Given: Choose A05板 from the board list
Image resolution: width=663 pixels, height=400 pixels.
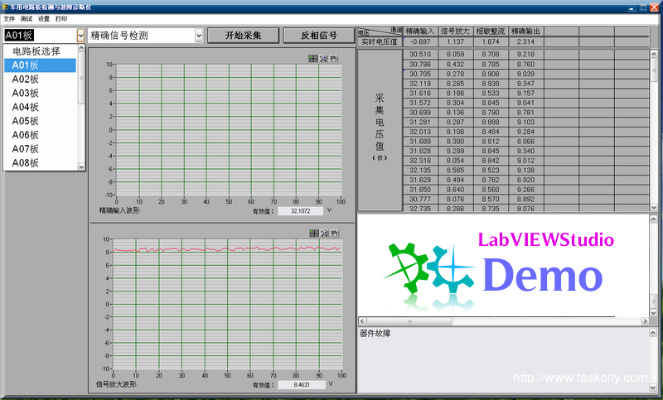Looking at the screenshot, I should pyautogui.click(x=26, y=121).
